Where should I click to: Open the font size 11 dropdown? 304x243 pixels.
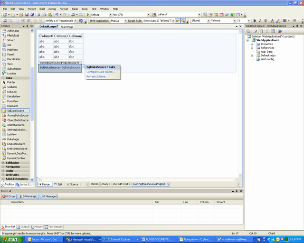249,21
